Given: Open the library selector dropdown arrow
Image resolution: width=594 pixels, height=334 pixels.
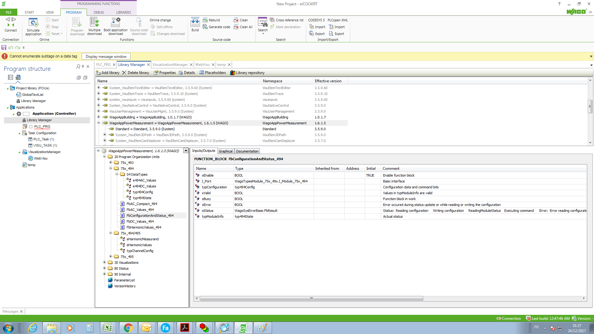Looking at the screenshot, I should coord(186,151).
